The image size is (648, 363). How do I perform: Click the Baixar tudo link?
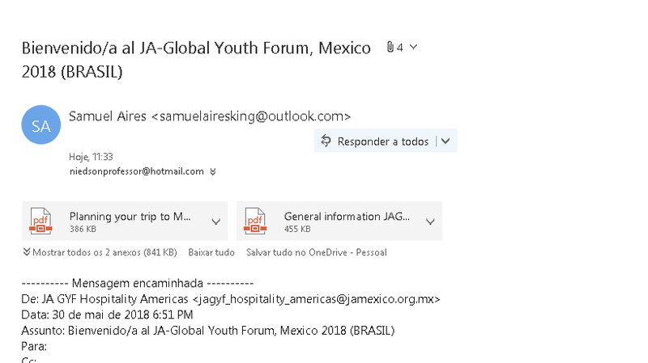pyautogui.click(x=211, y=252)
